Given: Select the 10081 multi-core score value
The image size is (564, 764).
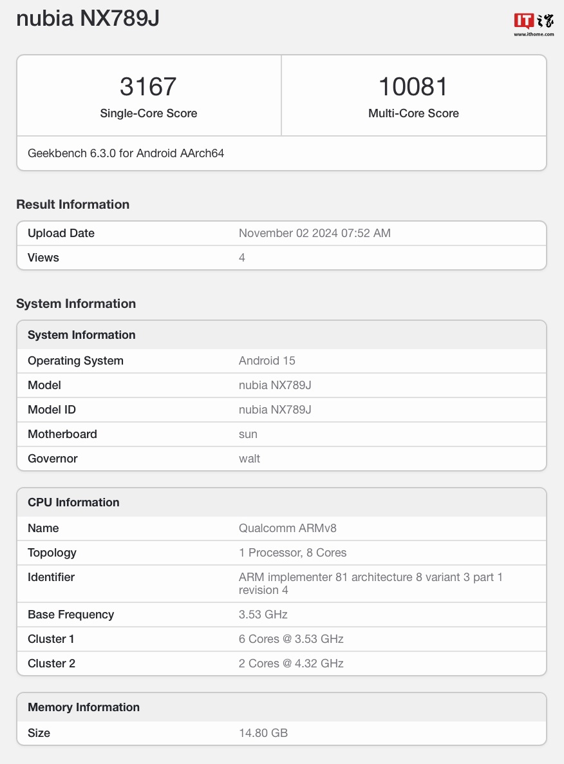Looking at the screenshot, I should point(413,87).
